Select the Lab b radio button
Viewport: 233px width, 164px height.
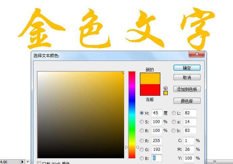(173, 131)
